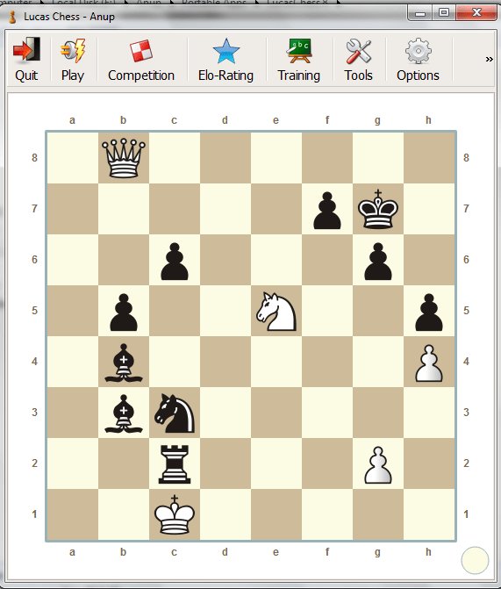Select the black king on g7
Viewport: 501px width, 589px height.
point(378,209)
